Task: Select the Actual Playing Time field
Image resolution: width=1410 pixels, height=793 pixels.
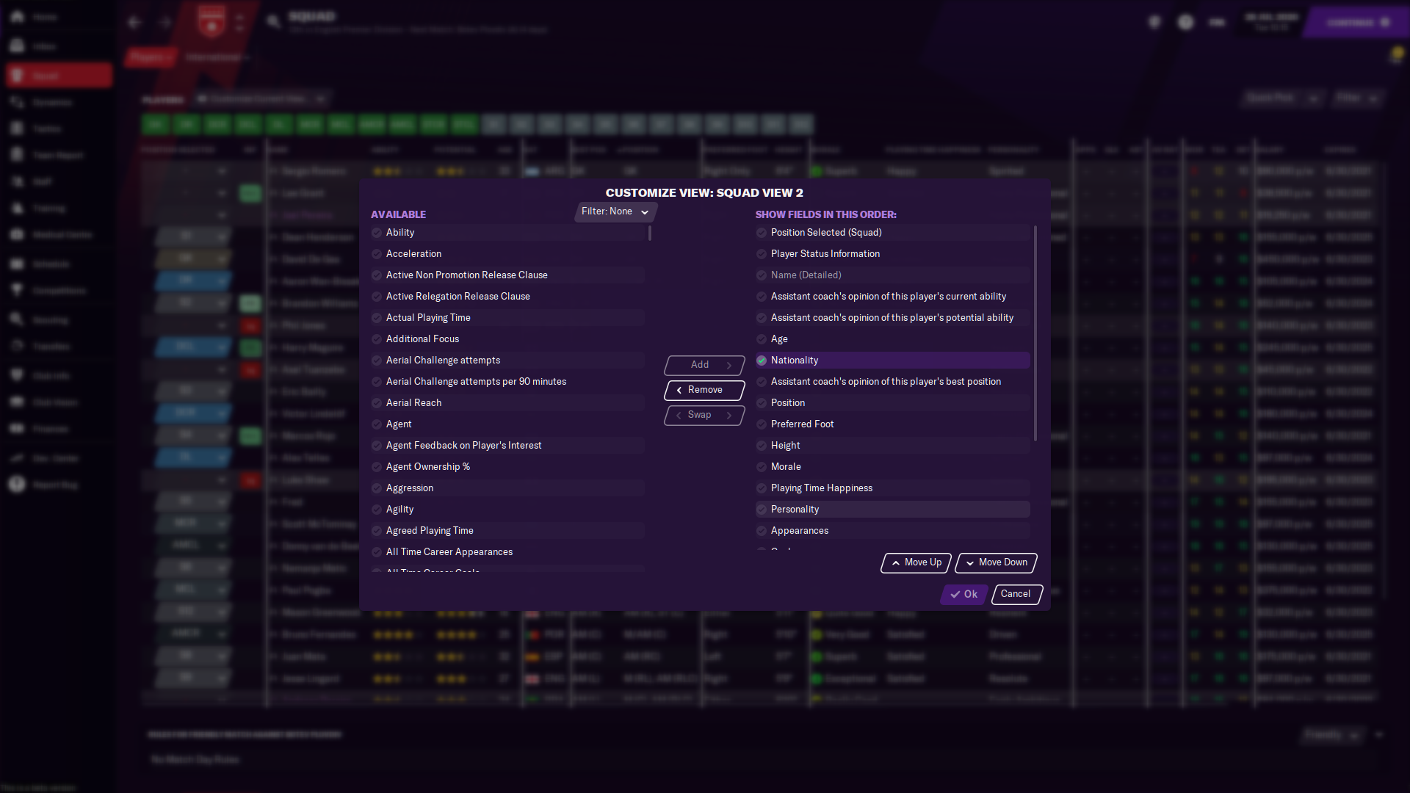Action: tap(428, 318)
